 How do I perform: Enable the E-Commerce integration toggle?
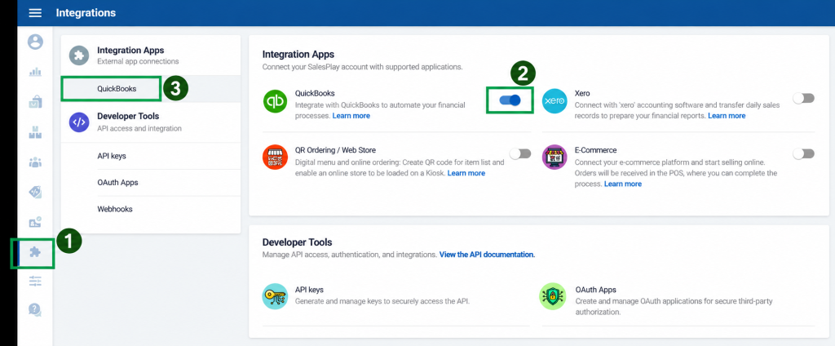pyautogui.click(x=803, y=153)
